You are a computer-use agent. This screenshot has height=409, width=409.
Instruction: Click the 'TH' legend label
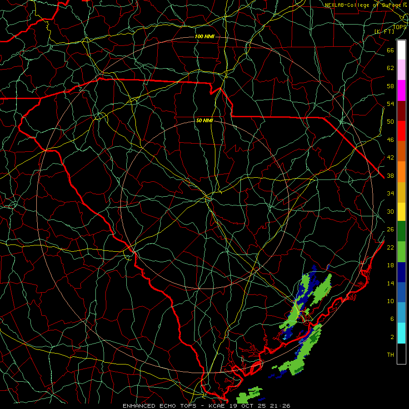(x=390, y=354)
